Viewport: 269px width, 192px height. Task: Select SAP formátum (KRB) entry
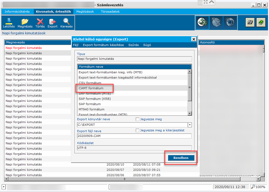click(133, 99)
